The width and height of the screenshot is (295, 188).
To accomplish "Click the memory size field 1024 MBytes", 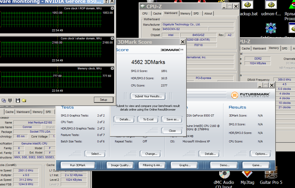I will [x=258, y=63].
